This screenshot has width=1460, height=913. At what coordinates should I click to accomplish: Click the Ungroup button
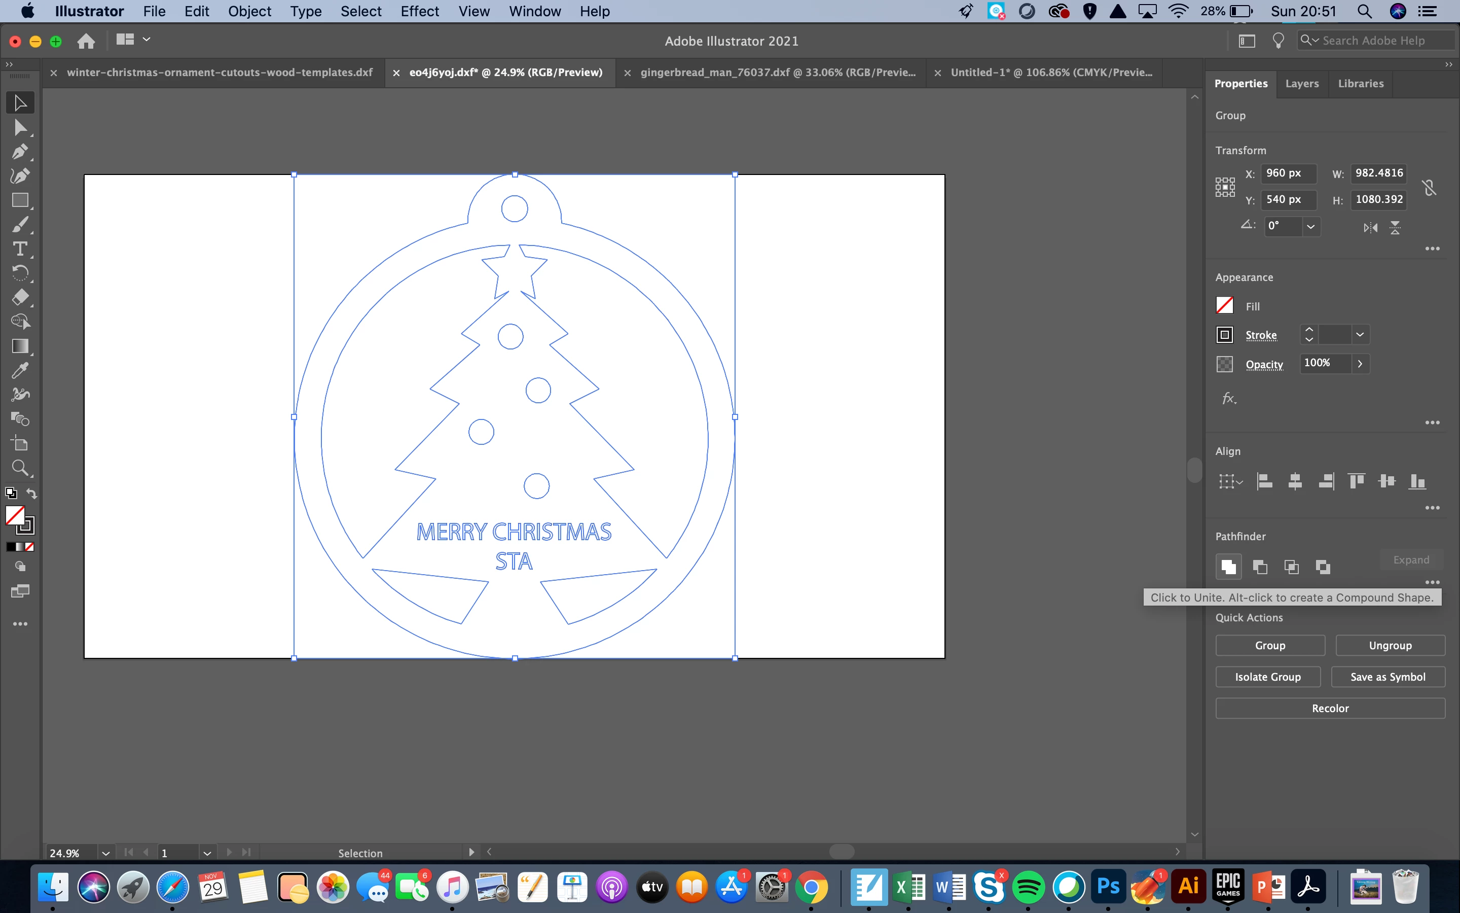[x=1390, y=646]
